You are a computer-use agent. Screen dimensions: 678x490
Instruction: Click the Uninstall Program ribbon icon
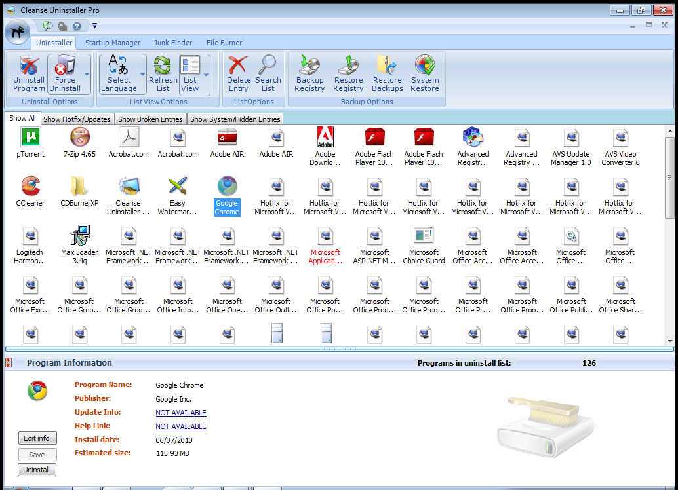(29, 74)
